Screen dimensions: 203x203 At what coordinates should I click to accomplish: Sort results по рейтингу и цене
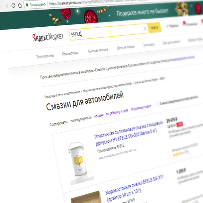(117, 112)
